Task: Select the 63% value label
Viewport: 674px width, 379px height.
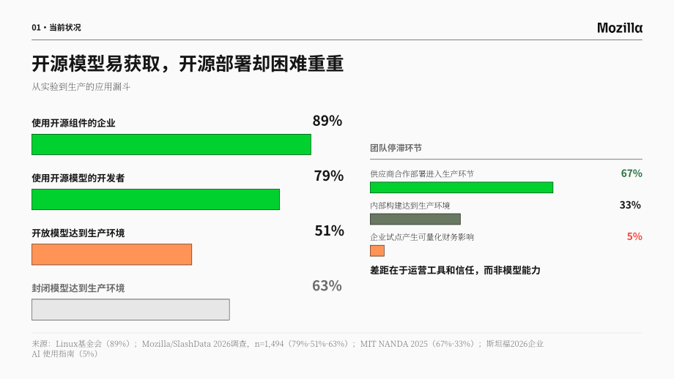Action: (327, 285)
